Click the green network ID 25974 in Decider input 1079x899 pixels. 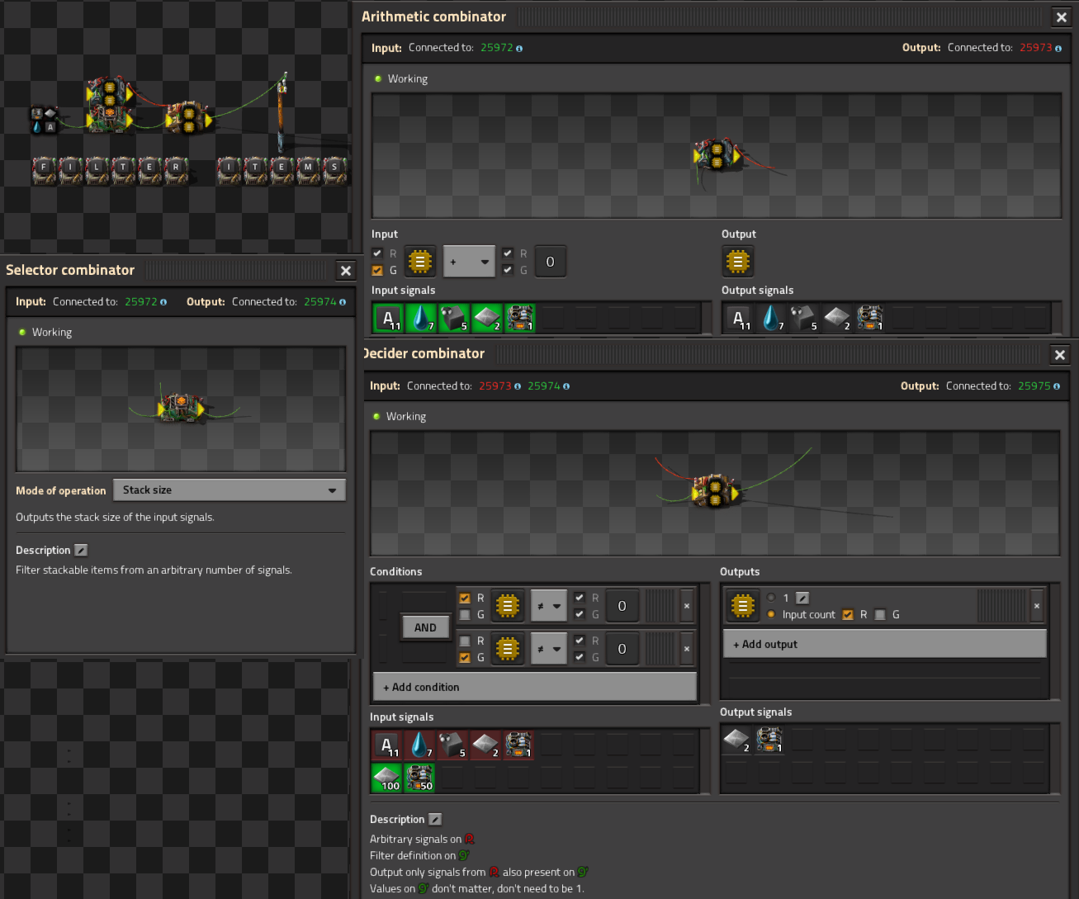(544, 386)
